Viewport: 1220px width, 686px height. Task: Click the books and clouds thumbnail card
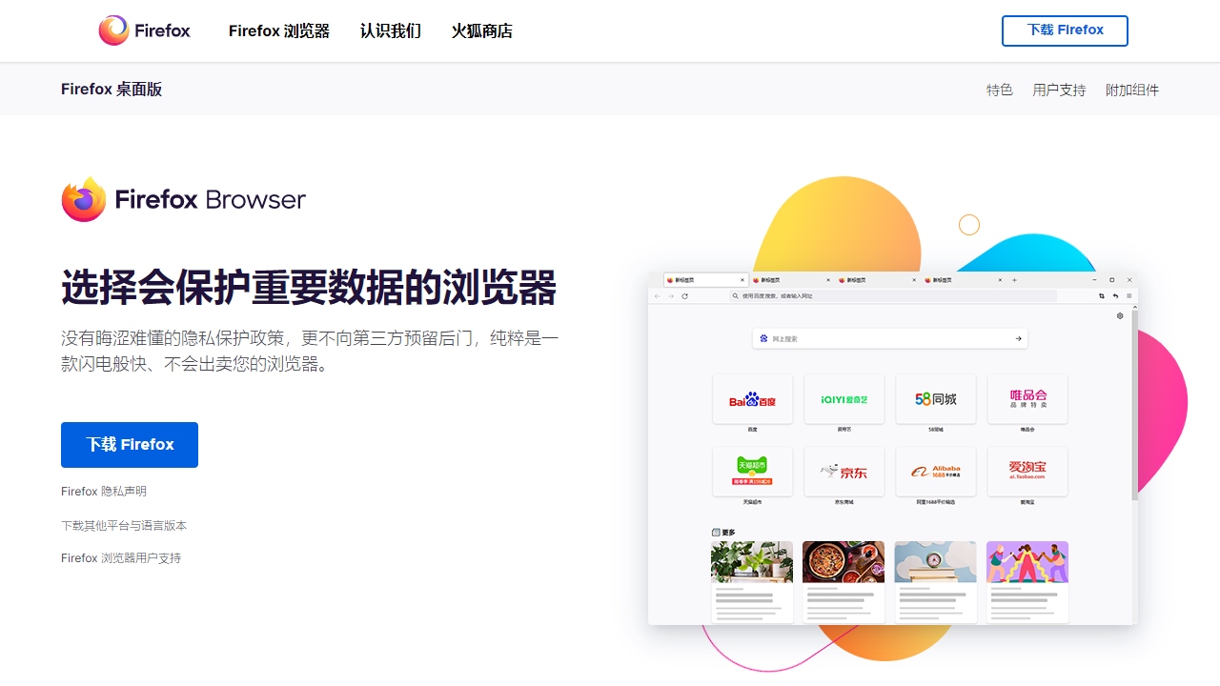tap(936, 582)
